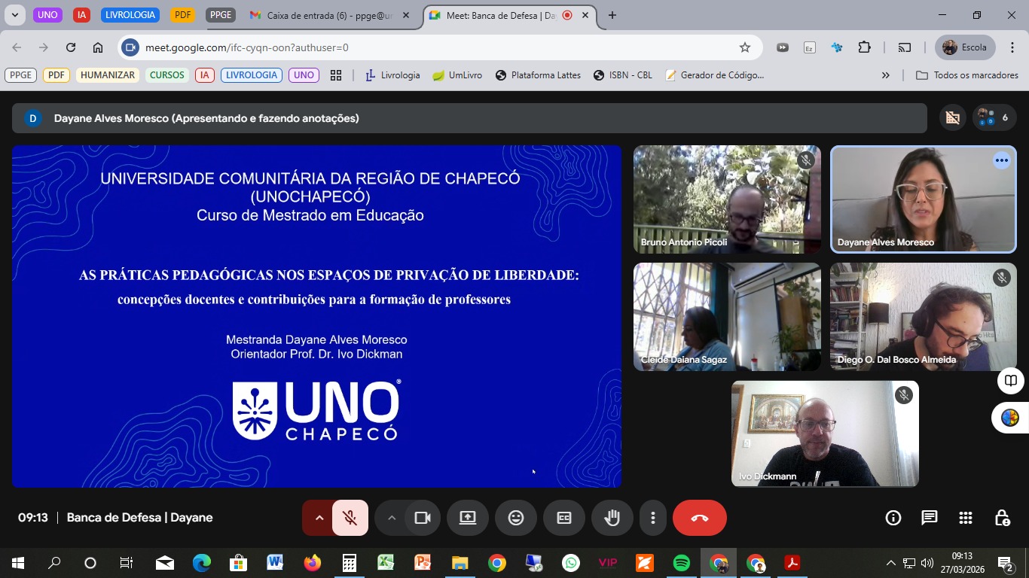This screenshot has width=1029, height=578.
Task: Open host controls lock icon
Action: 1002,518
